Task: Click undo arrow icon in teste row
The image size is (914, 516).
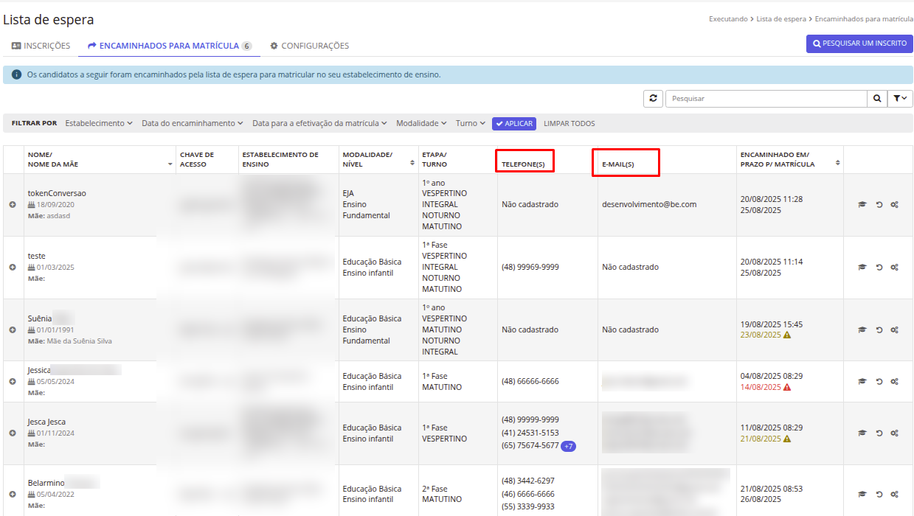Action: [x=879, y=268]
